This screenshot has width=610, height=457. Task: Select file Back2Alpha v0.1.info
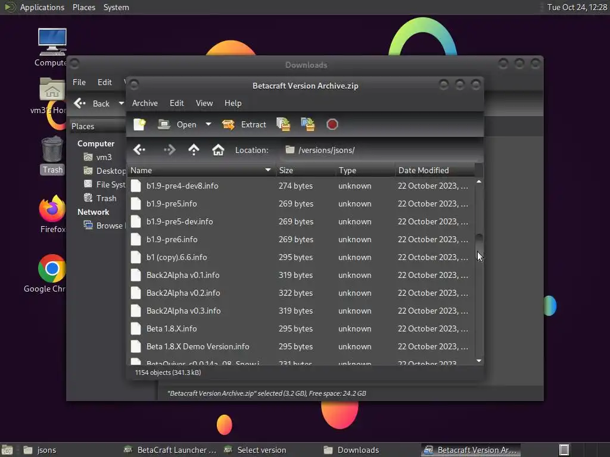click(x=301, y=275)
